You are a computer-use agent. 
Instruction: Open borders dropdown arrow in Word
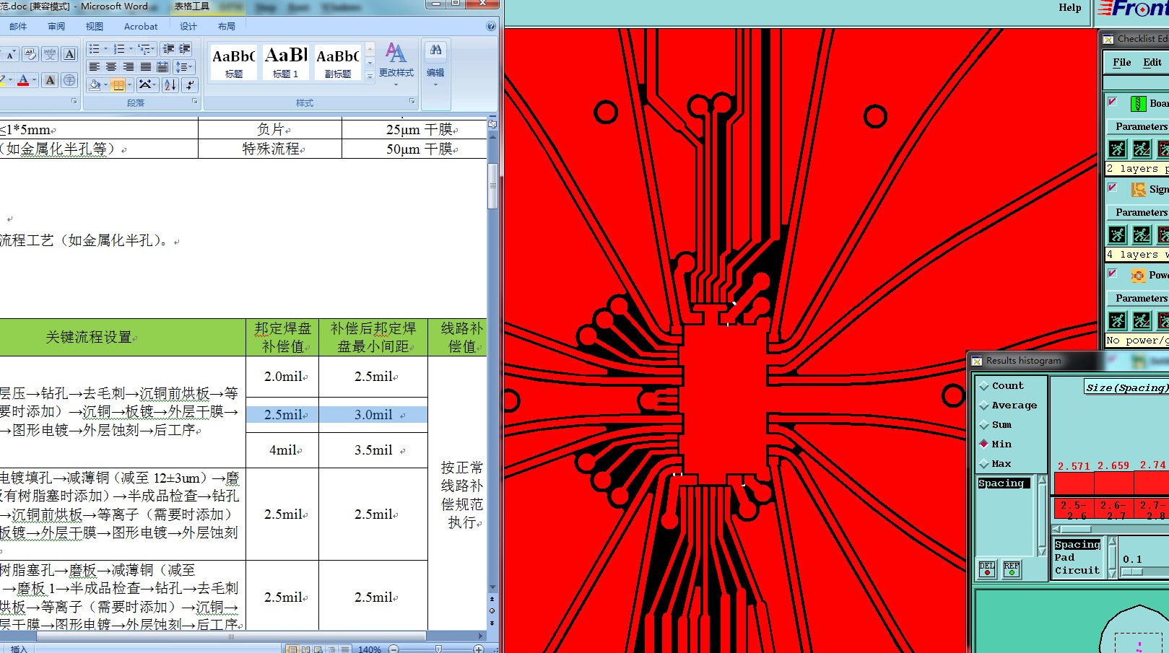point(129,85)
